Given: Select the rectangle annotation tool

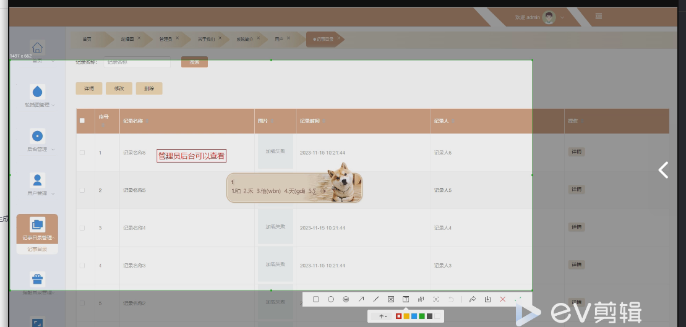Looking at the screenshot, I should click(316, 299).
